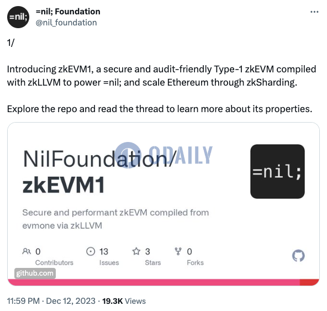Screen dimensions: 327x311
Task: Open the github.com link label
Action: tap(35, 273)
